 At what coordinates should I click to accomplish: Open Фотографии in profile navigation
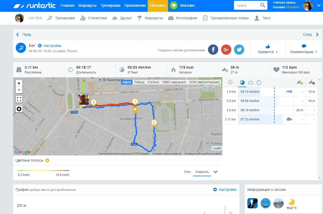[x=183, y=18]
